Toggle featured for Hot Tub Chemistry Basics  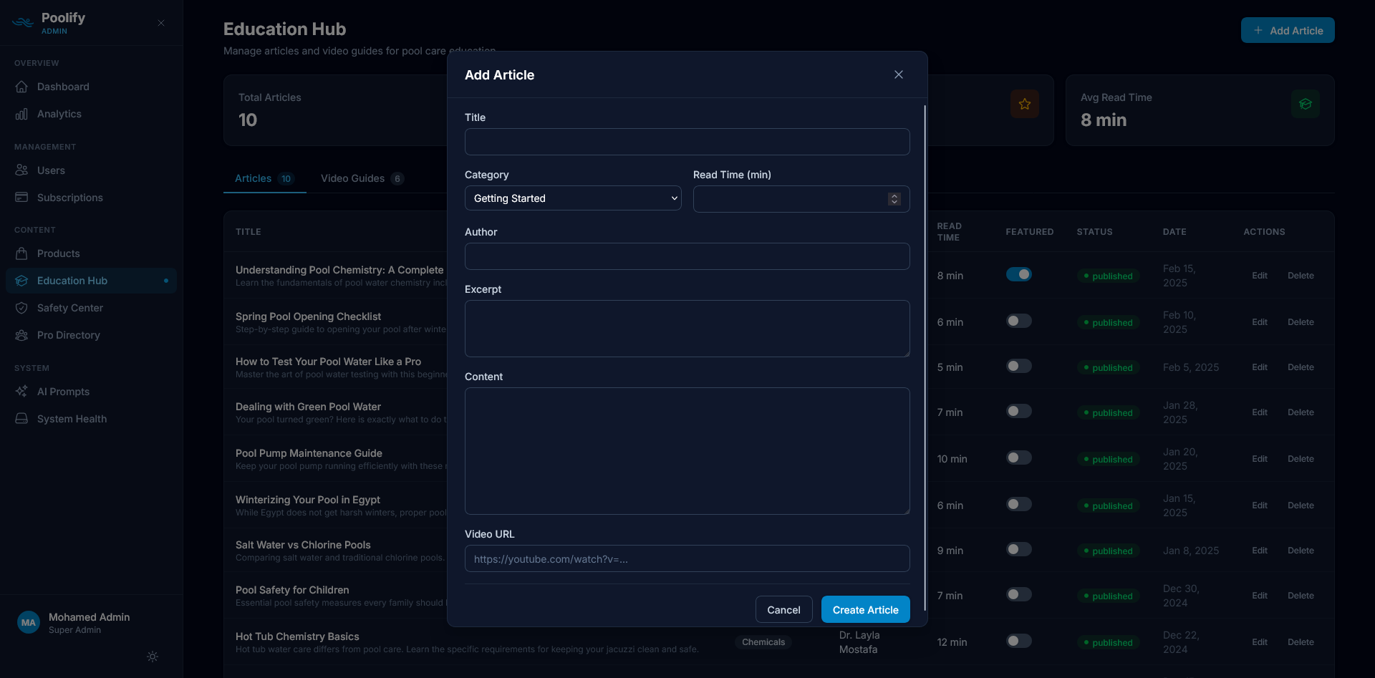click(1019, 641)
